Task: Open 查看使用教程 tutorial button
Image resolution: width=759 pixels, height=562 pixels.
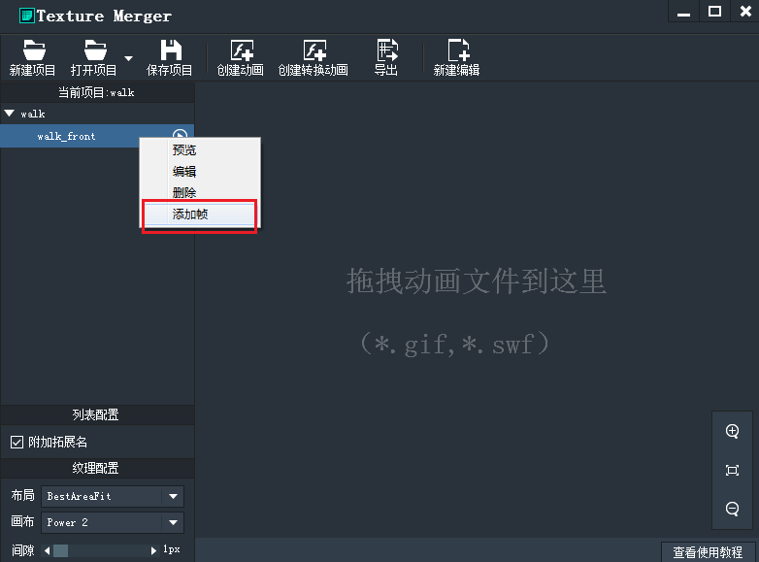Action: coord(708,552)
